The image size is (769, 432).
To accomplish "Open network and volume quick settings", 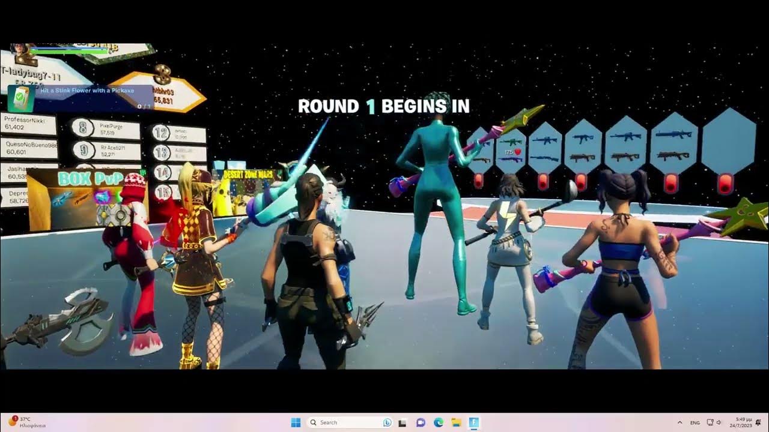I will point(714,422).
